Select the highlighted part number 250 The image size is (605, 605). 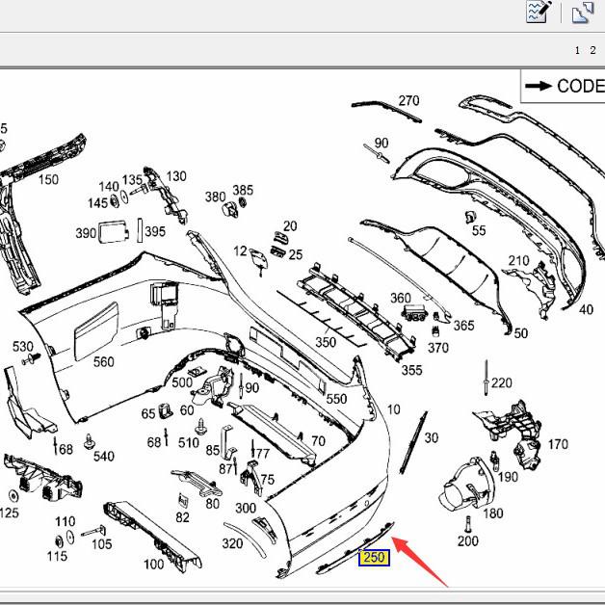(373, 558)
